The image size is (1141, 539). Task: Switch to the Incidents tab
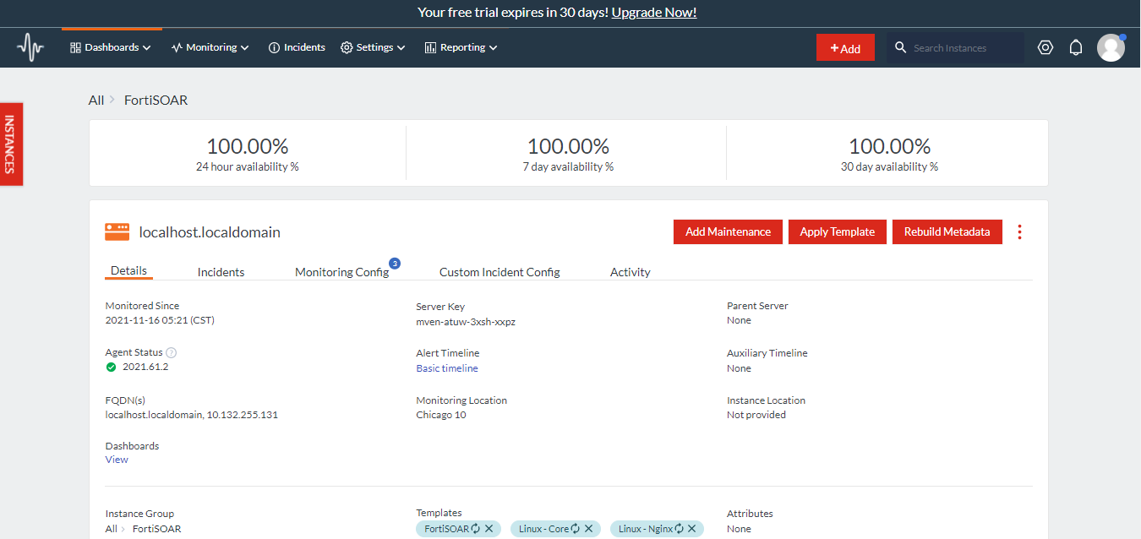pos(221,271)
